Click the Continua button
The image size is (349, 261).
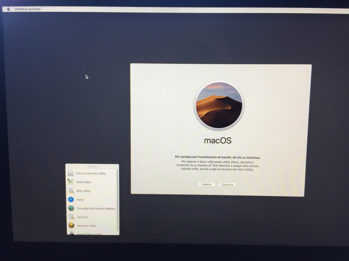click(x=227, y=185)
